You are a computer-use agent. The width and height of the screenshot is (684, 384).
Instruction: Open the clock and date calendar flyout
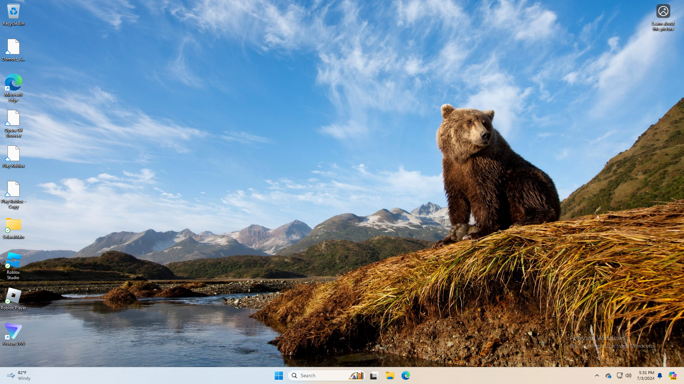[x=646, y=375]
